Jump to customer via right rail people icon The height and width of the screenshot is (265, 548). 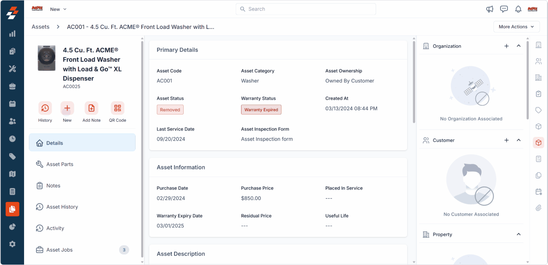[539, 61]
